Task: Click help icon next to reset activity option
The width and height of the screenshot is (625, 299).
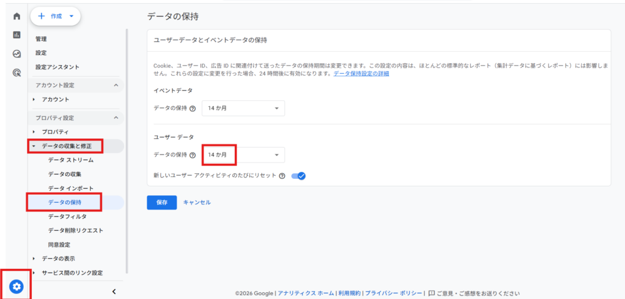Action: point(282,176)
